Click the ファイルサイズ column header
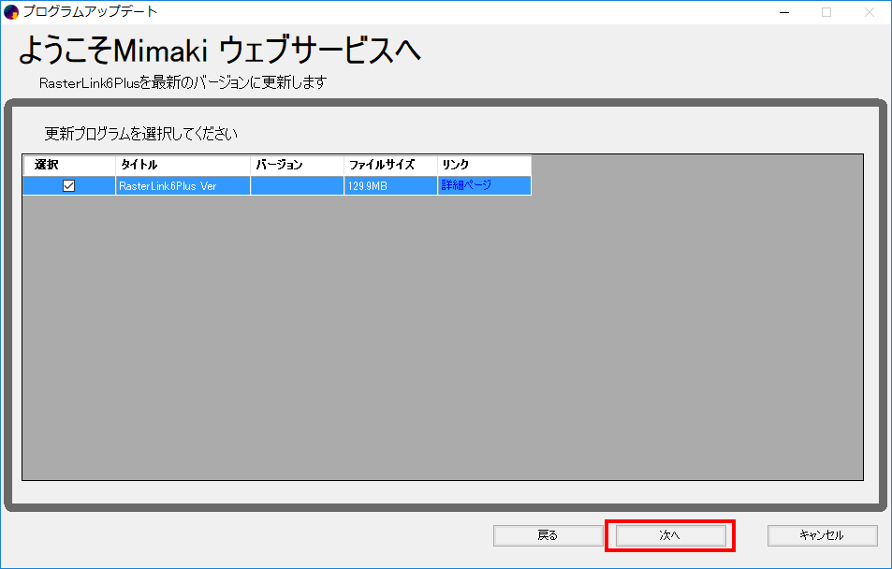The width and height of the screenshot is (892, 569). pyautogui.click(x=391, y=165)
